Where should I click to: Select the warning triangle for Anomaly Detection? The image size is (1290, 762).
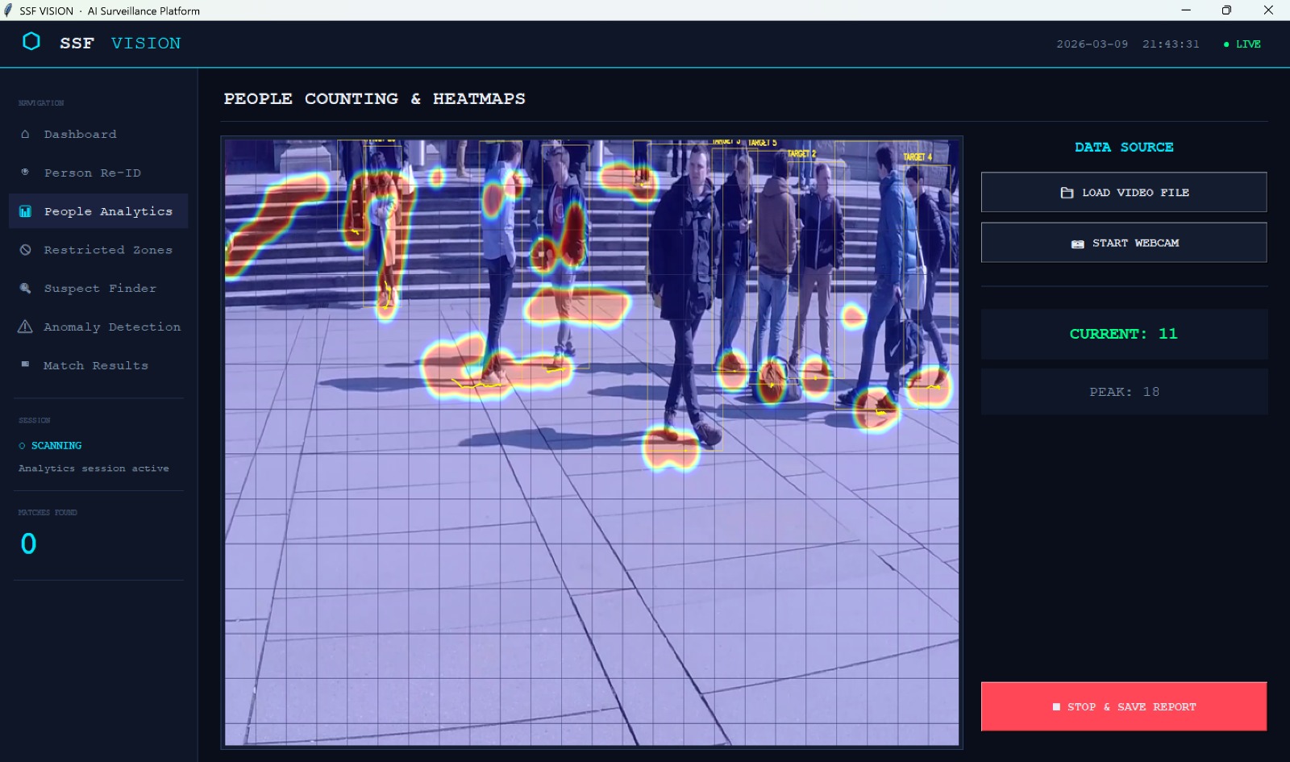(x=25, y=327)
